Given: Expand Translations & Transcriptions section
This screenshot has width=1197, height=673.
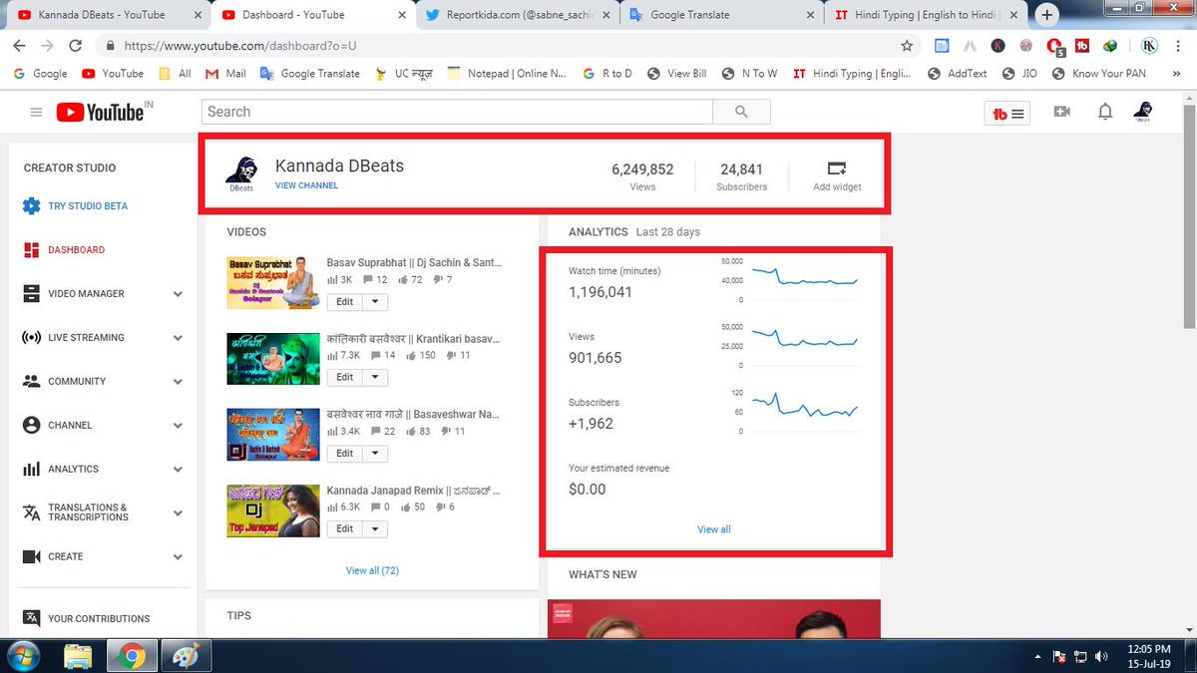Looking at the screenshot, I should (178, 513).
